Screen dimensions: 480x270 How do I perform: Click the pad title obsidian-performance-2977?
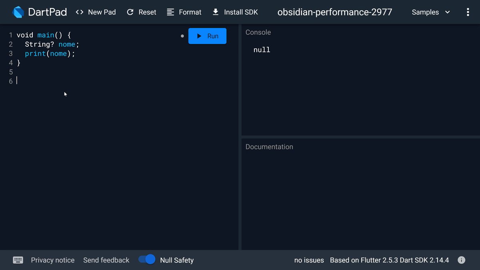point(335,12)
